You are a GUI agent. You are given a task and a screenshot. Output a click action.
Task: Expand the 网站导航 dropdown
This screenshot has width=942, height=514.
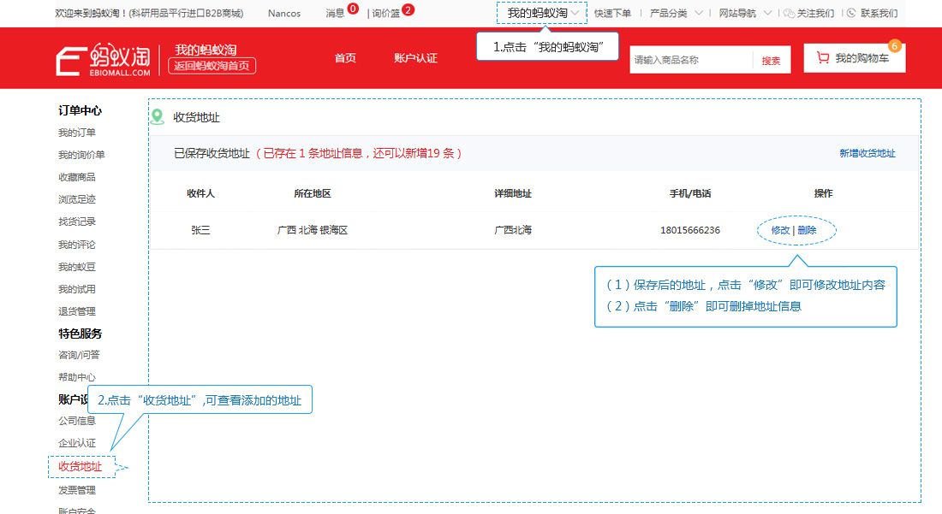pyautogui.click(x=745, y=13)
